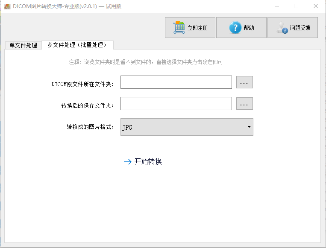Open the 帮助 help button
This screenshot has height=248, width=326.
click(241, 27)
